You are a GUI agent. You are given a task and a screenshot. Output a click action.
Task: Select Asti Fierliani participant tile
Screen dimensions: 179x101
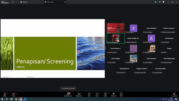point(169,38)
